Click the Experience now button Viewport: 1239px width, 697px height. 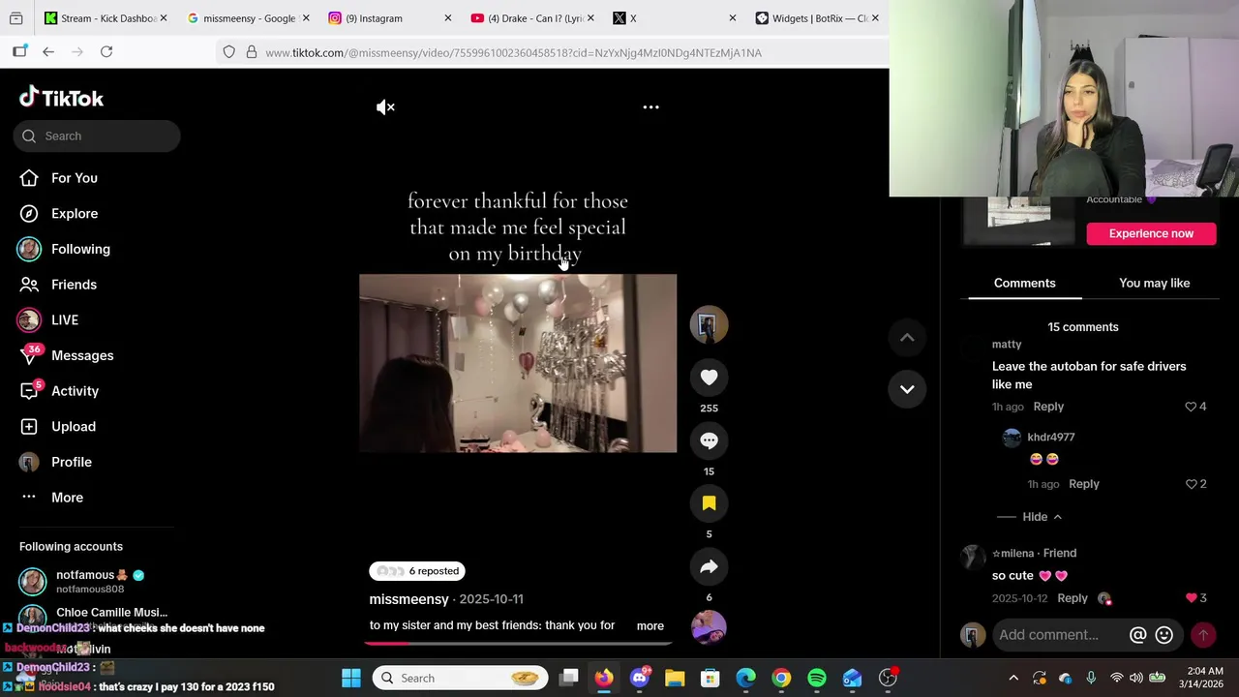(1151, 233)
